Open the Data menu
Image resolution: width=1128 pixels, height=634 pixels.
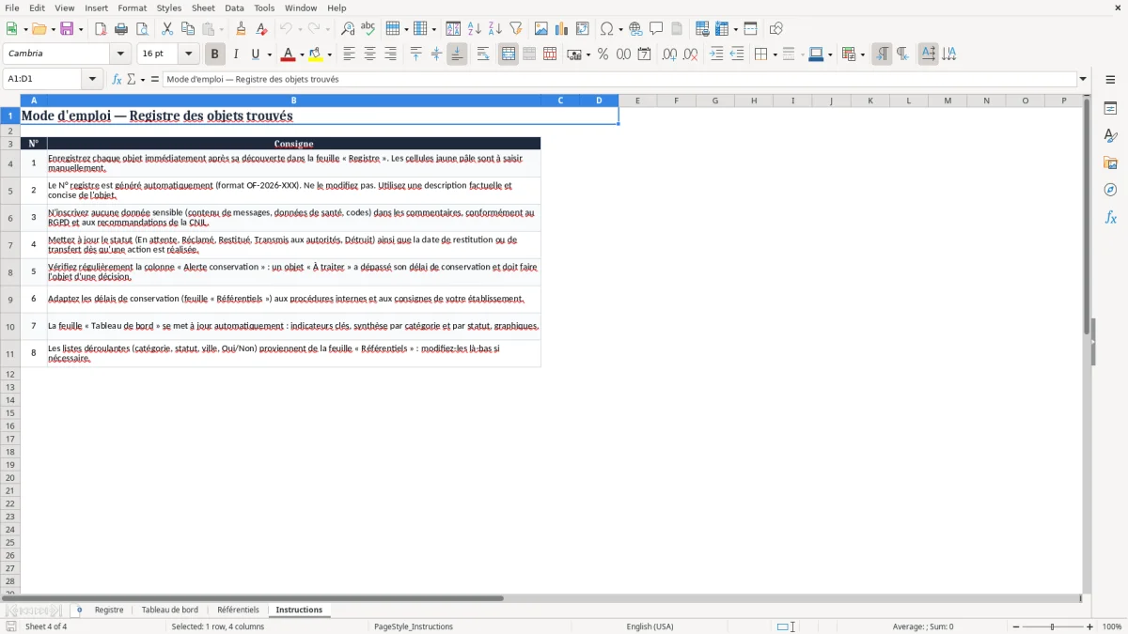click(234, 8)
